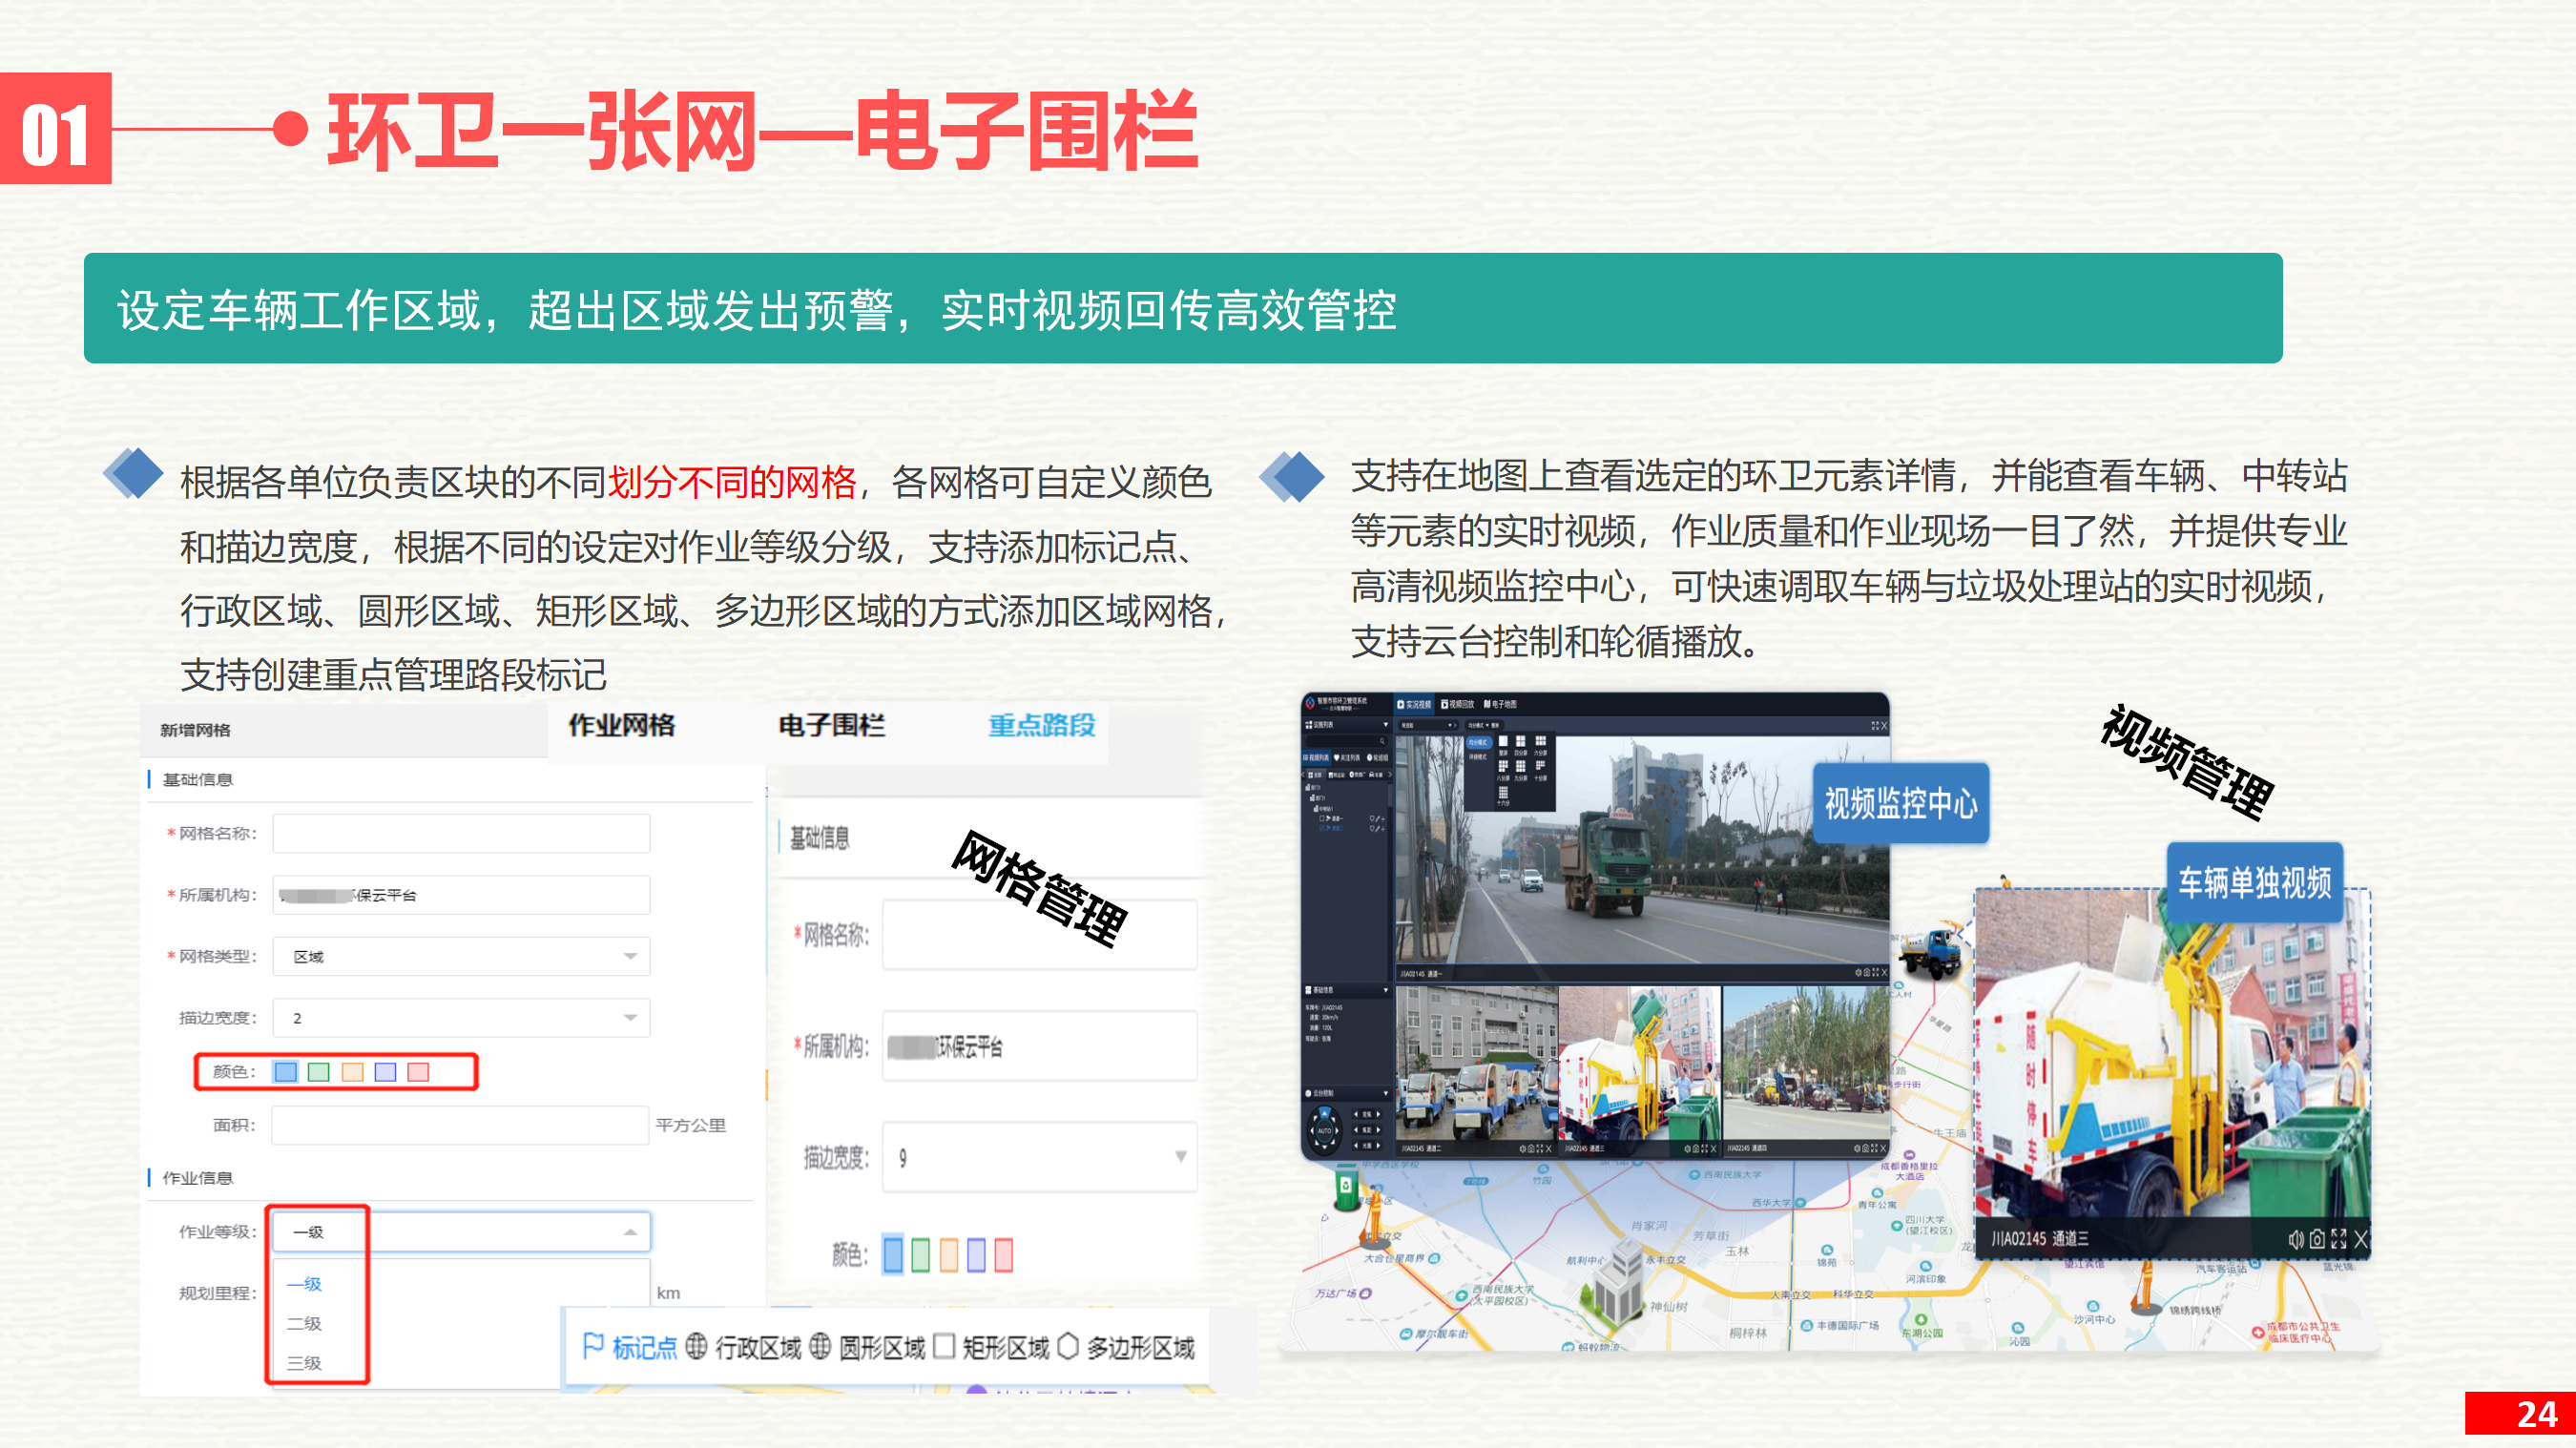This screenshot has height=1448, width=2576.
Task: Choose the 多边形区域 drawing tool
Action: pyautogui.click(x=1126, y=1347)
